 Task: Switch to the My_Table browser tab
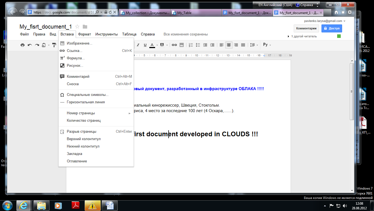(x=196, y=13)
